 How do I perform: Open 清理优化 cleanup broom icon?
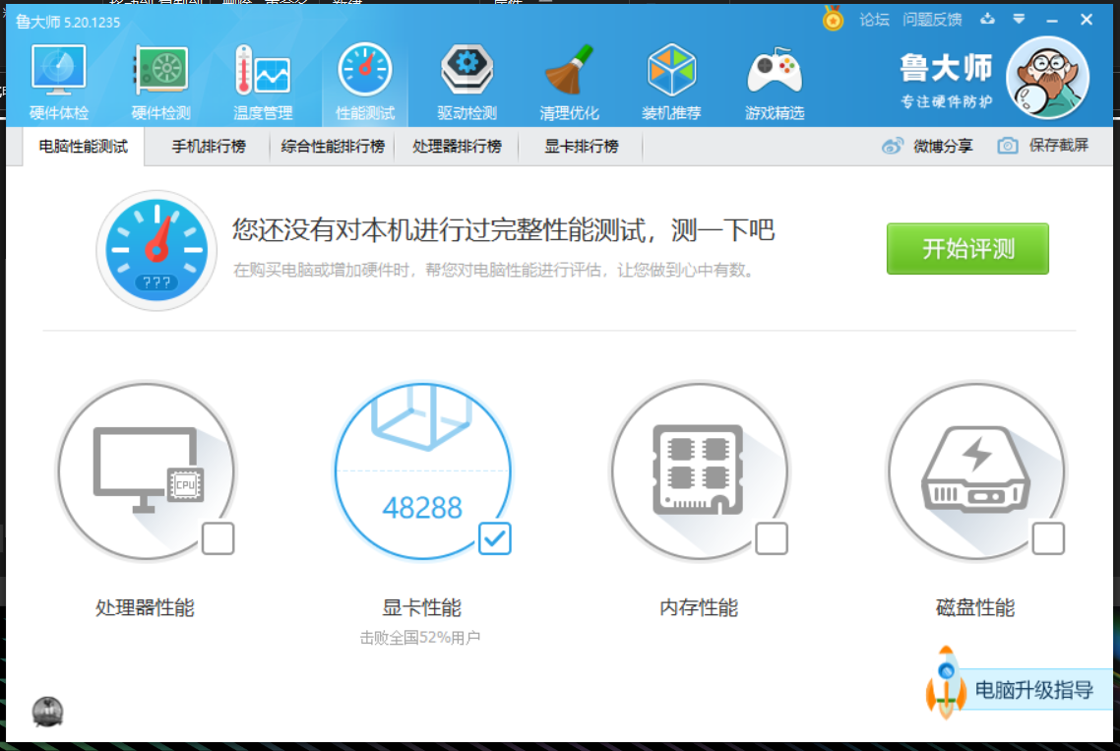pos(569,82)
